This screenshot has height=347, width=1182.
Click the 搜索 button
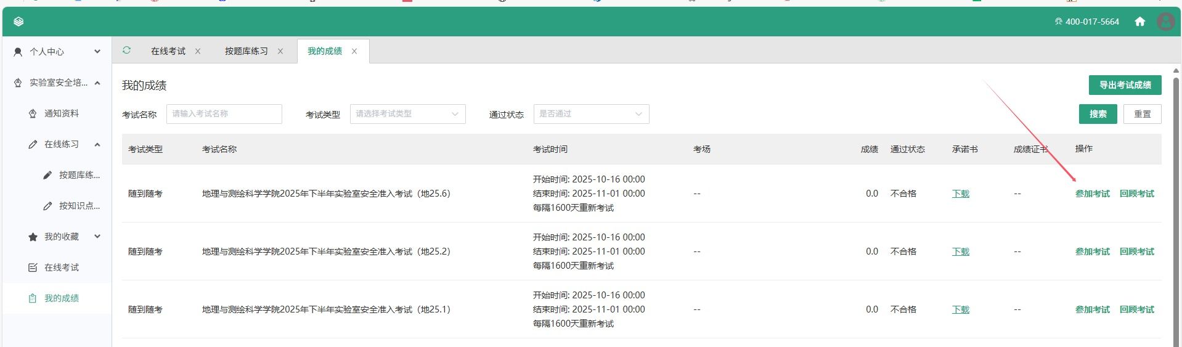(x=1098, y=114)
